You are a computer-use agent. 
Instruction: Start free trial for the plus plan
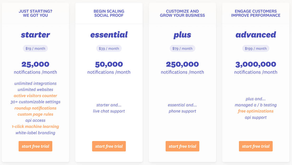(182, 146)
